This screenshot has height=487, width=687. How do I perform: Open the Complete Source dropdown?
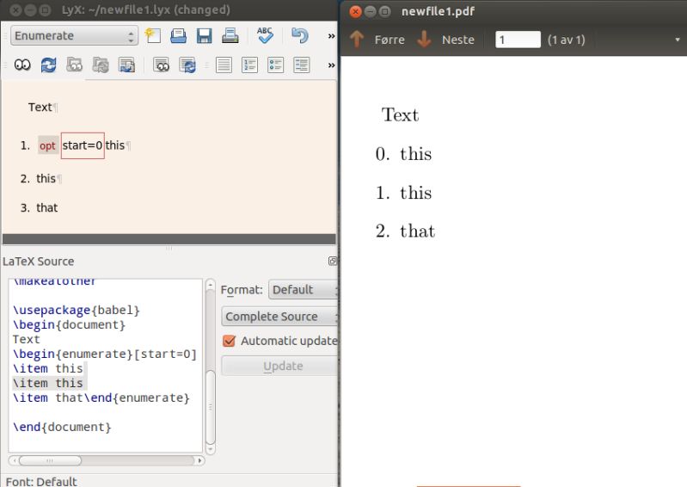coord(279,317)
